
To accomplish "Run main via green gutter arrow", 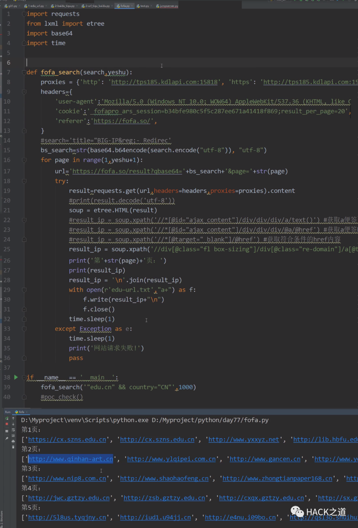I will tap(16, 377).
